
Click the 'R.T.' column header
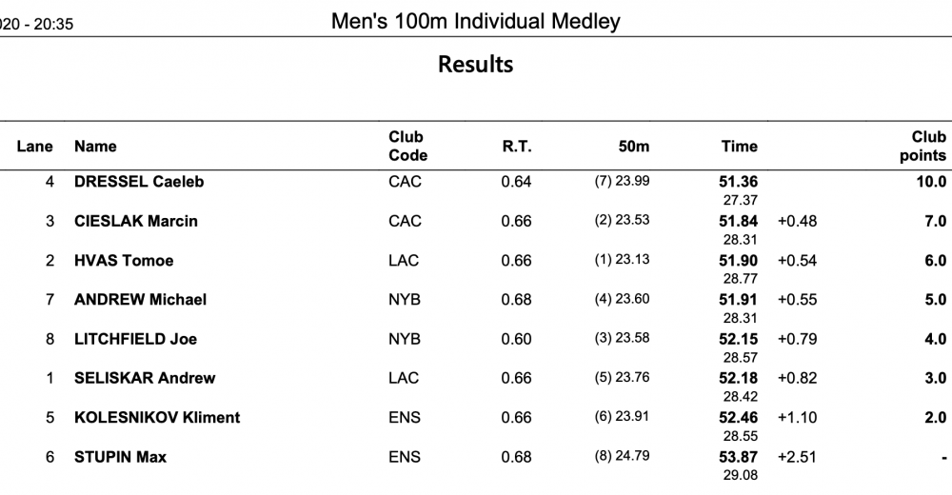pos(517,147)
